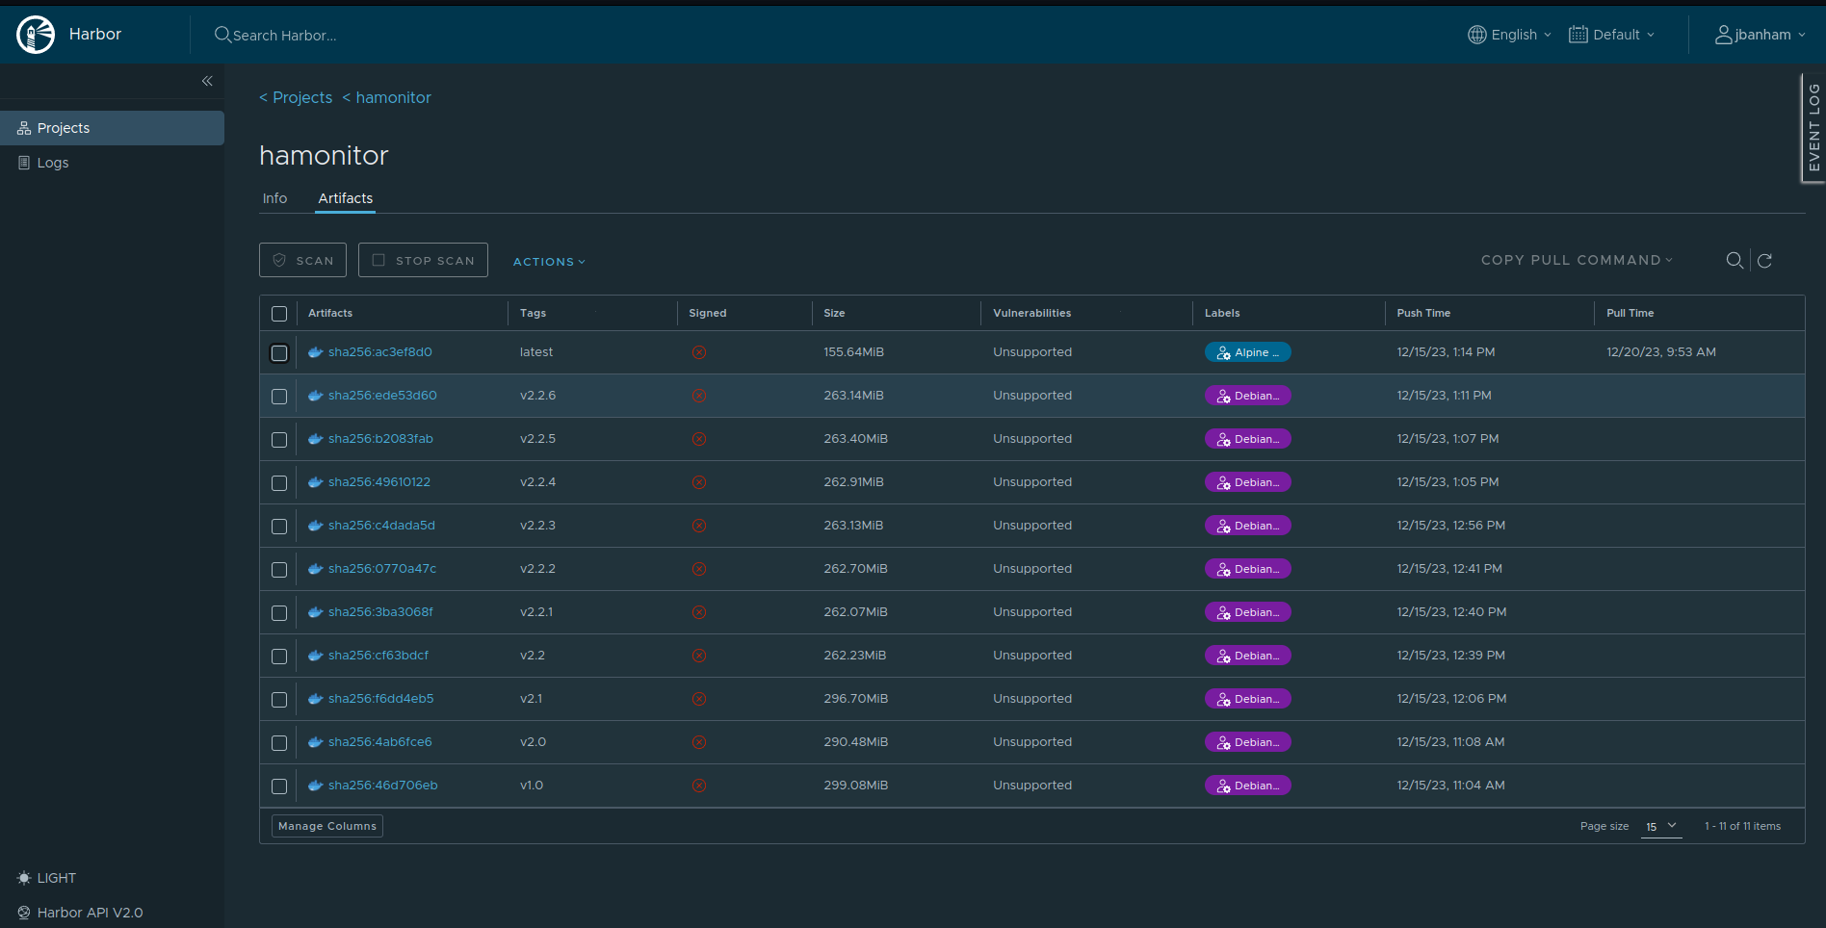Click the Harbor lighthouse logo

[35, 34]
